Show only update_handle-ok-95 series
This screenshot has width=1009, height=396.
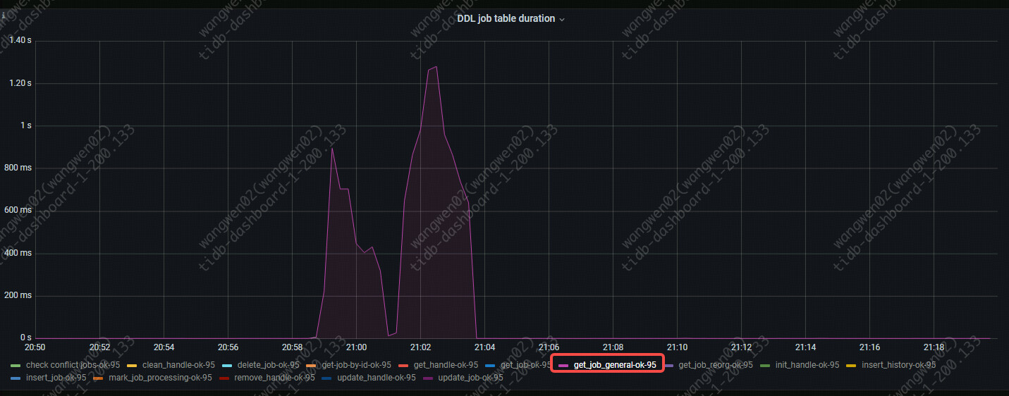[376, 378]
